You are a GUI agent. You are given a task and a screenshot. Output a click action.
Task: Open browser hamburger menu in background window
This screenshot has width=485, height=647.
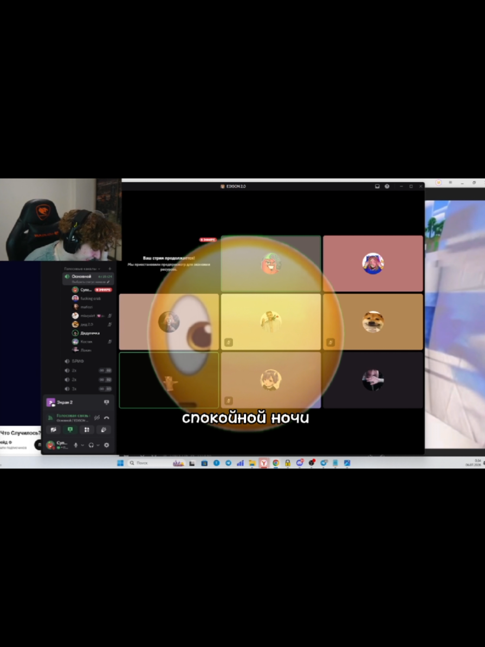click(x=450, y=183)
